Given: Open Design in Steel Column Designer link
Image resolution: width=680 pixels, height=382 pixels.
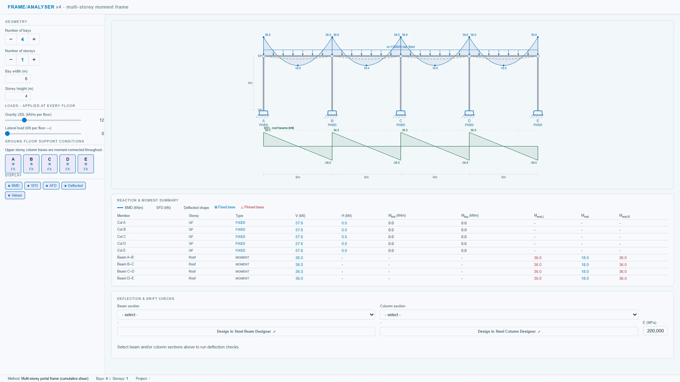Looking at the screenshot, I should click(509, 331).
